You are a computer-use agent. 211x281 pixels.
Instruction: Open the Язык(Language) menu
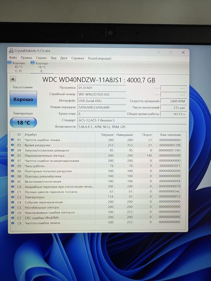click(99, 59)
